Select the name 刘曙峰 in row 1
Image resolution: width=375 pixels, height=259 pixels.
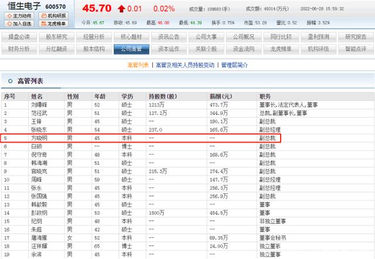coord(39,105)
